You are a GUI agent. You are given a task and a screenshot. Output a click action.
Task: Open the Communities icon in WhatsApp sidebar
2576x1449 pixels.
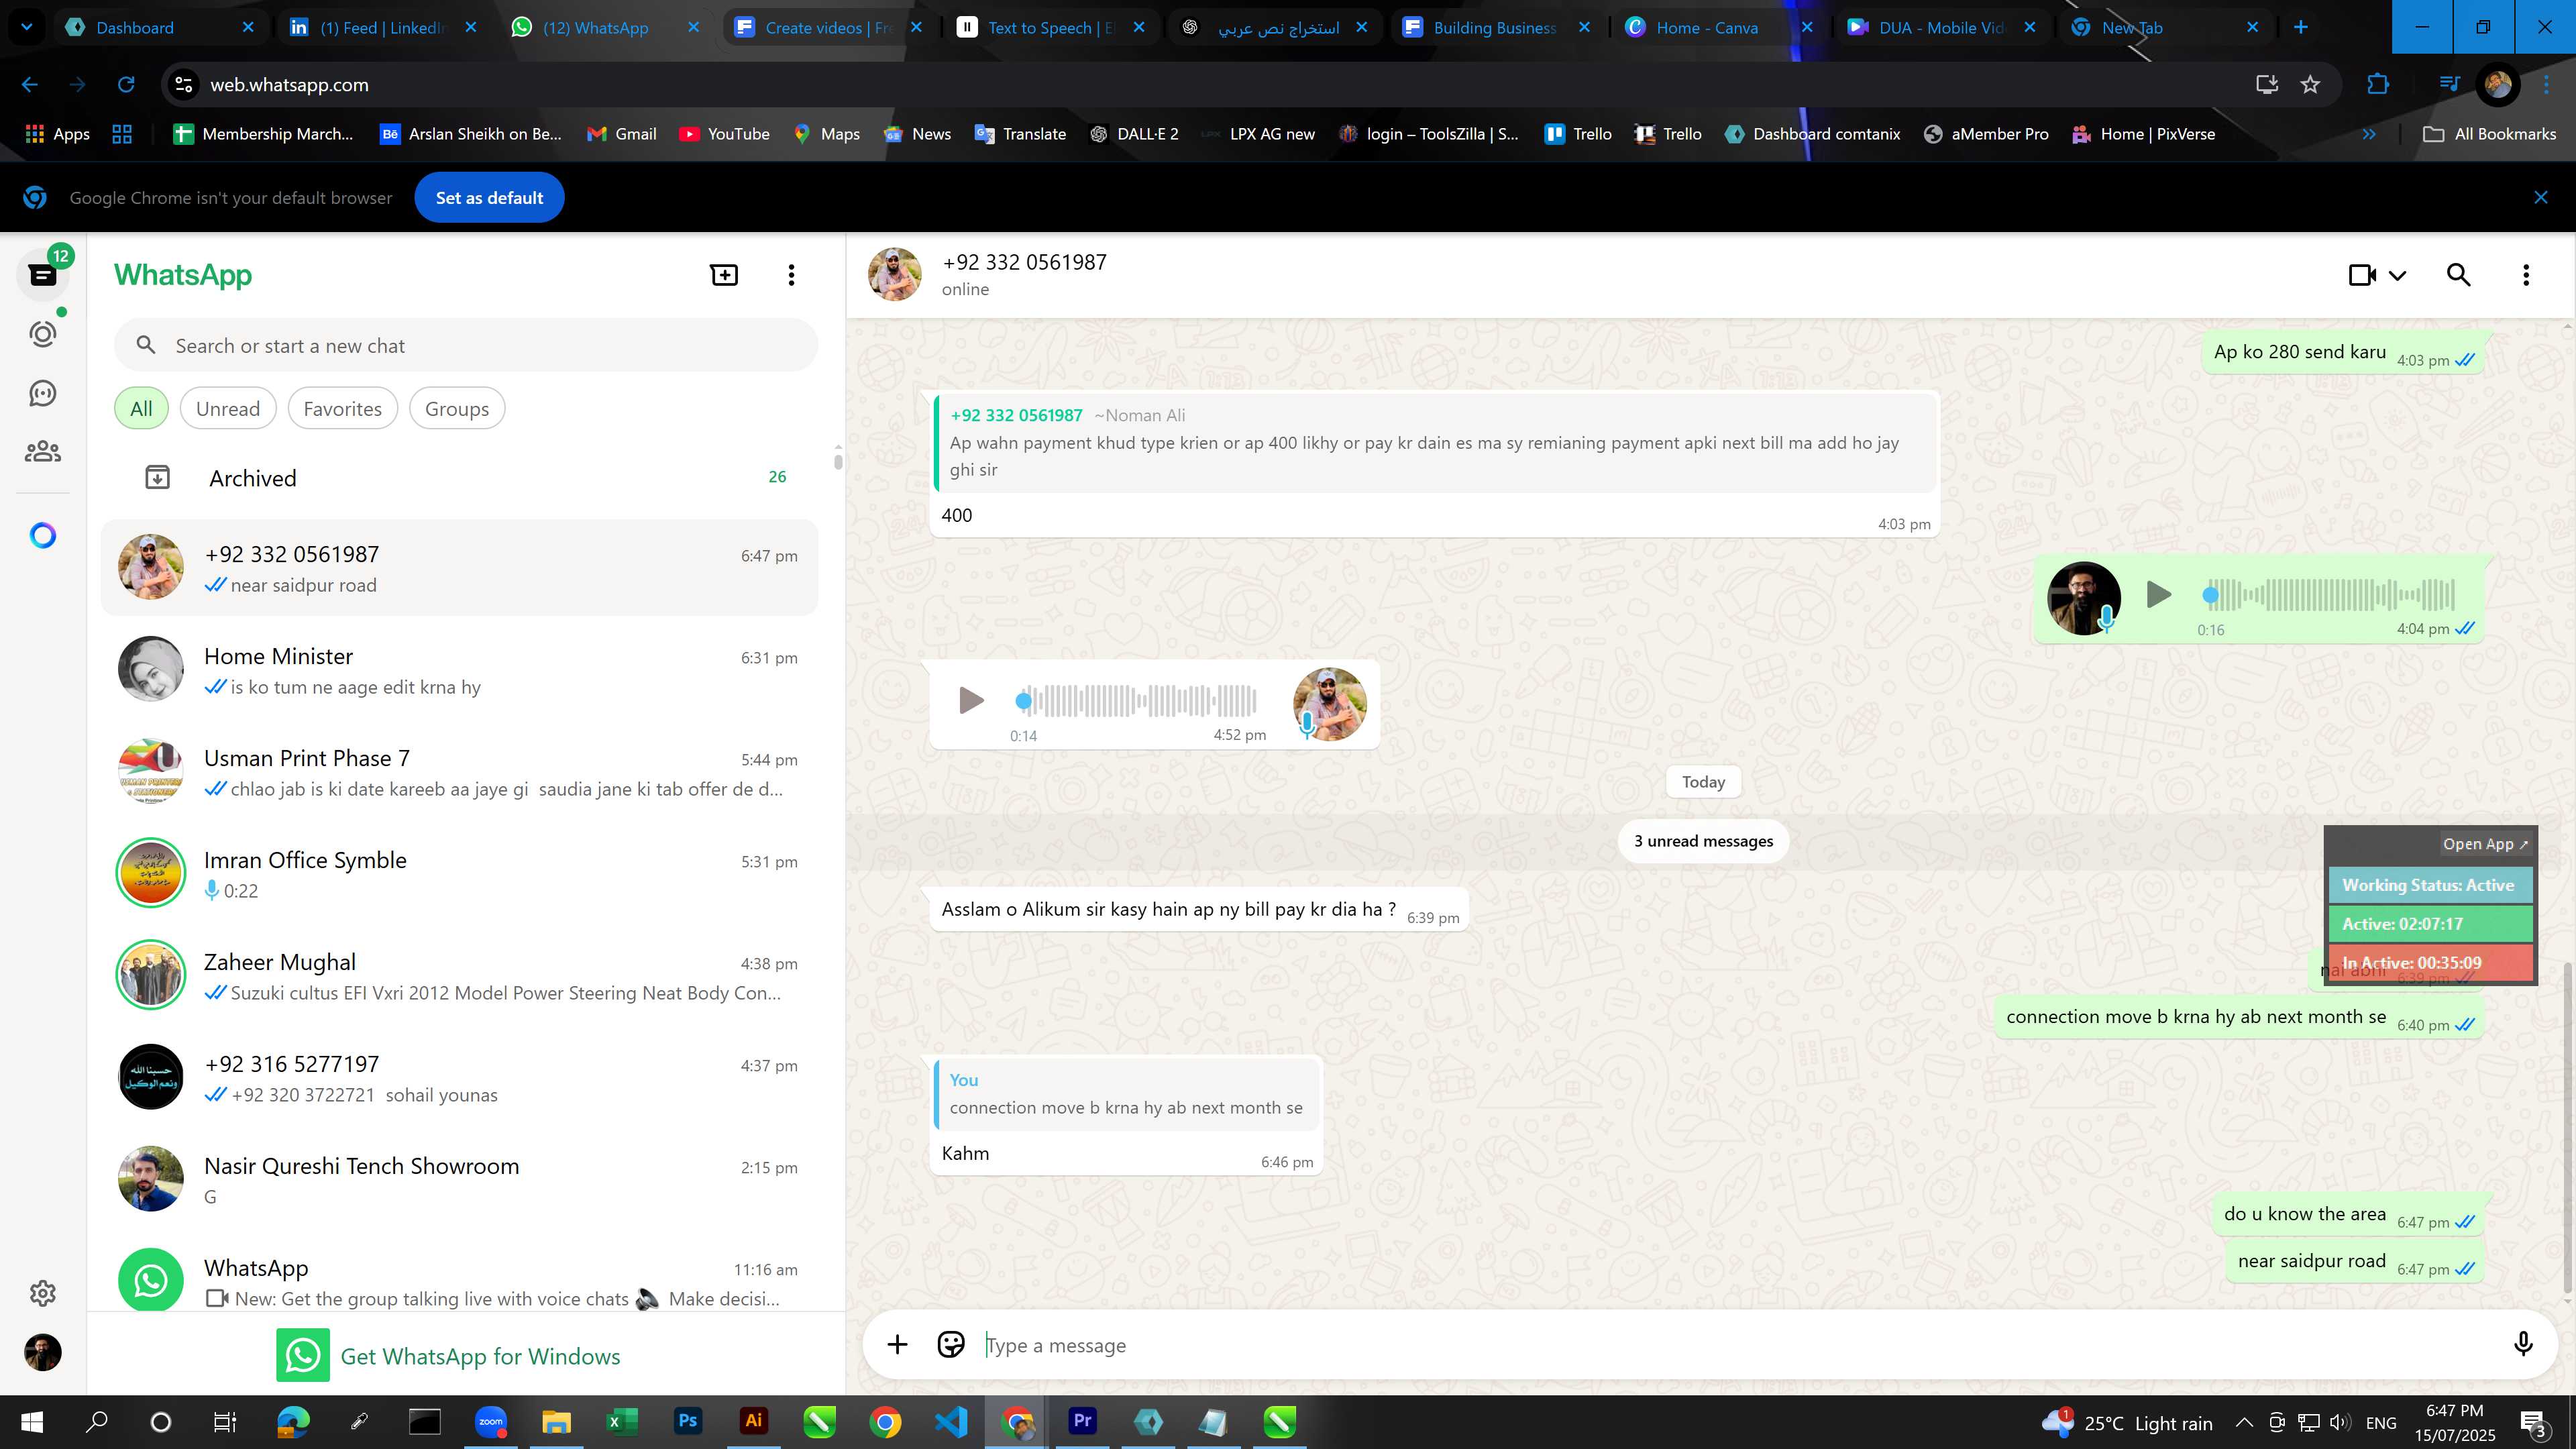(42, 452)
